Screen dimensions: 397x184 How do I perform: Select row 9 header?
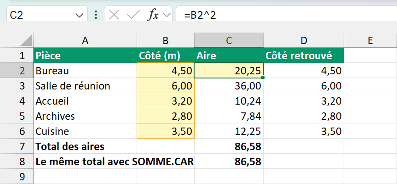17,176
